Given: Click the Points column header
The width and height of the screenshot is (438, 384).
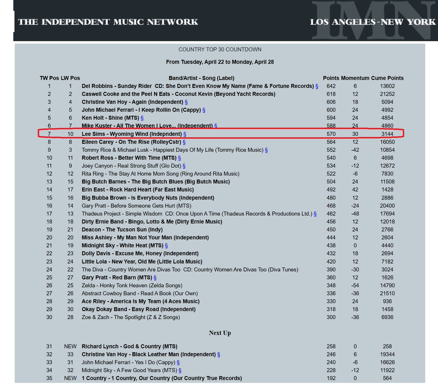Looking at the screenshot, I should tap(331, 78).
